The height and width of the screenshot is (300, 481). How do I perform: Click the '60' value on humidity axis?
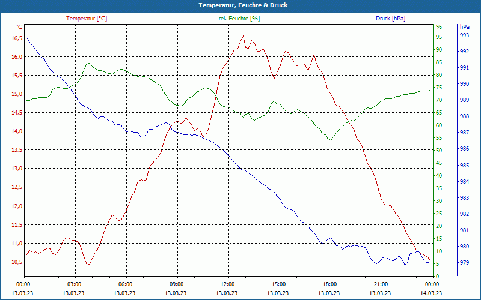pos(439,125)
